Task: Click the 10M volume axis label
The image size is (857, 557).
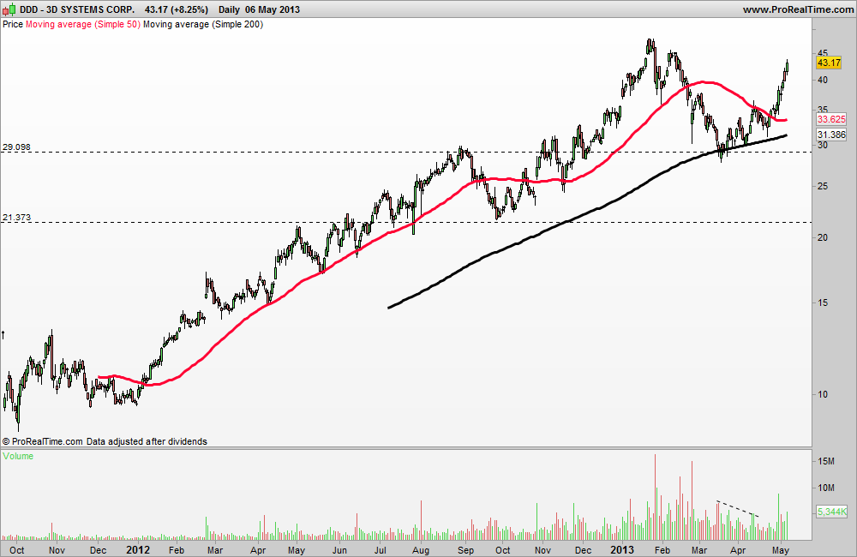Action: 826,488
